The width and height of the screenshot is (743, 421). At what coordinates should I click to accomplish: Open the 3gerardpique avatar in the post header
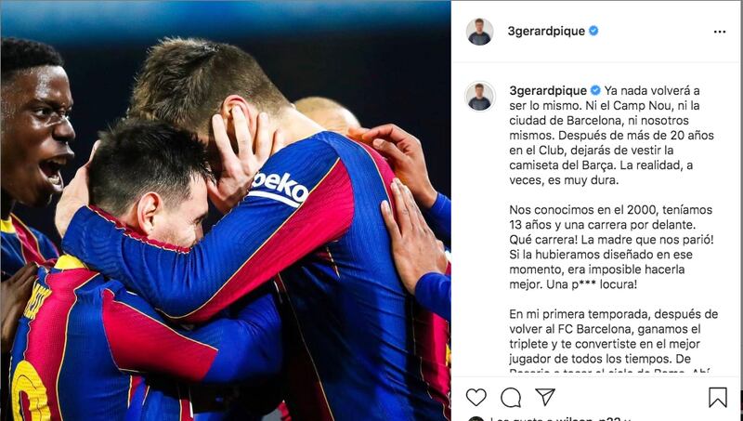pyautogui.click(x=479, y=32)
